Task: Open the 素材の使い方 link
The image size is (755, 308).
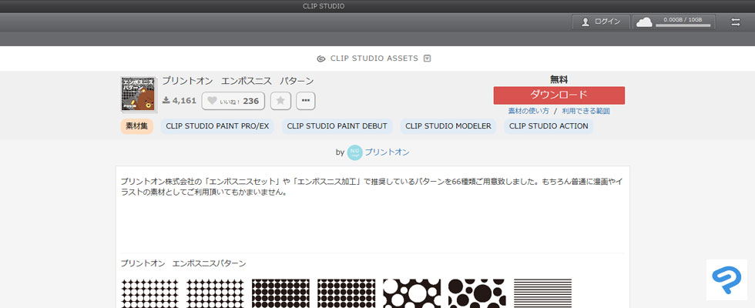Action: [x=528, y=111]
